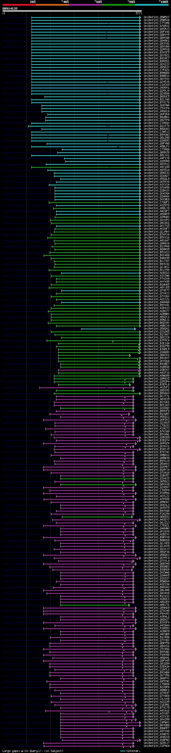Screen dimensions: 171x753
Task: Select the UniRef100_Q40406 label
Action: pyautogui.click(x=156, y=593)
